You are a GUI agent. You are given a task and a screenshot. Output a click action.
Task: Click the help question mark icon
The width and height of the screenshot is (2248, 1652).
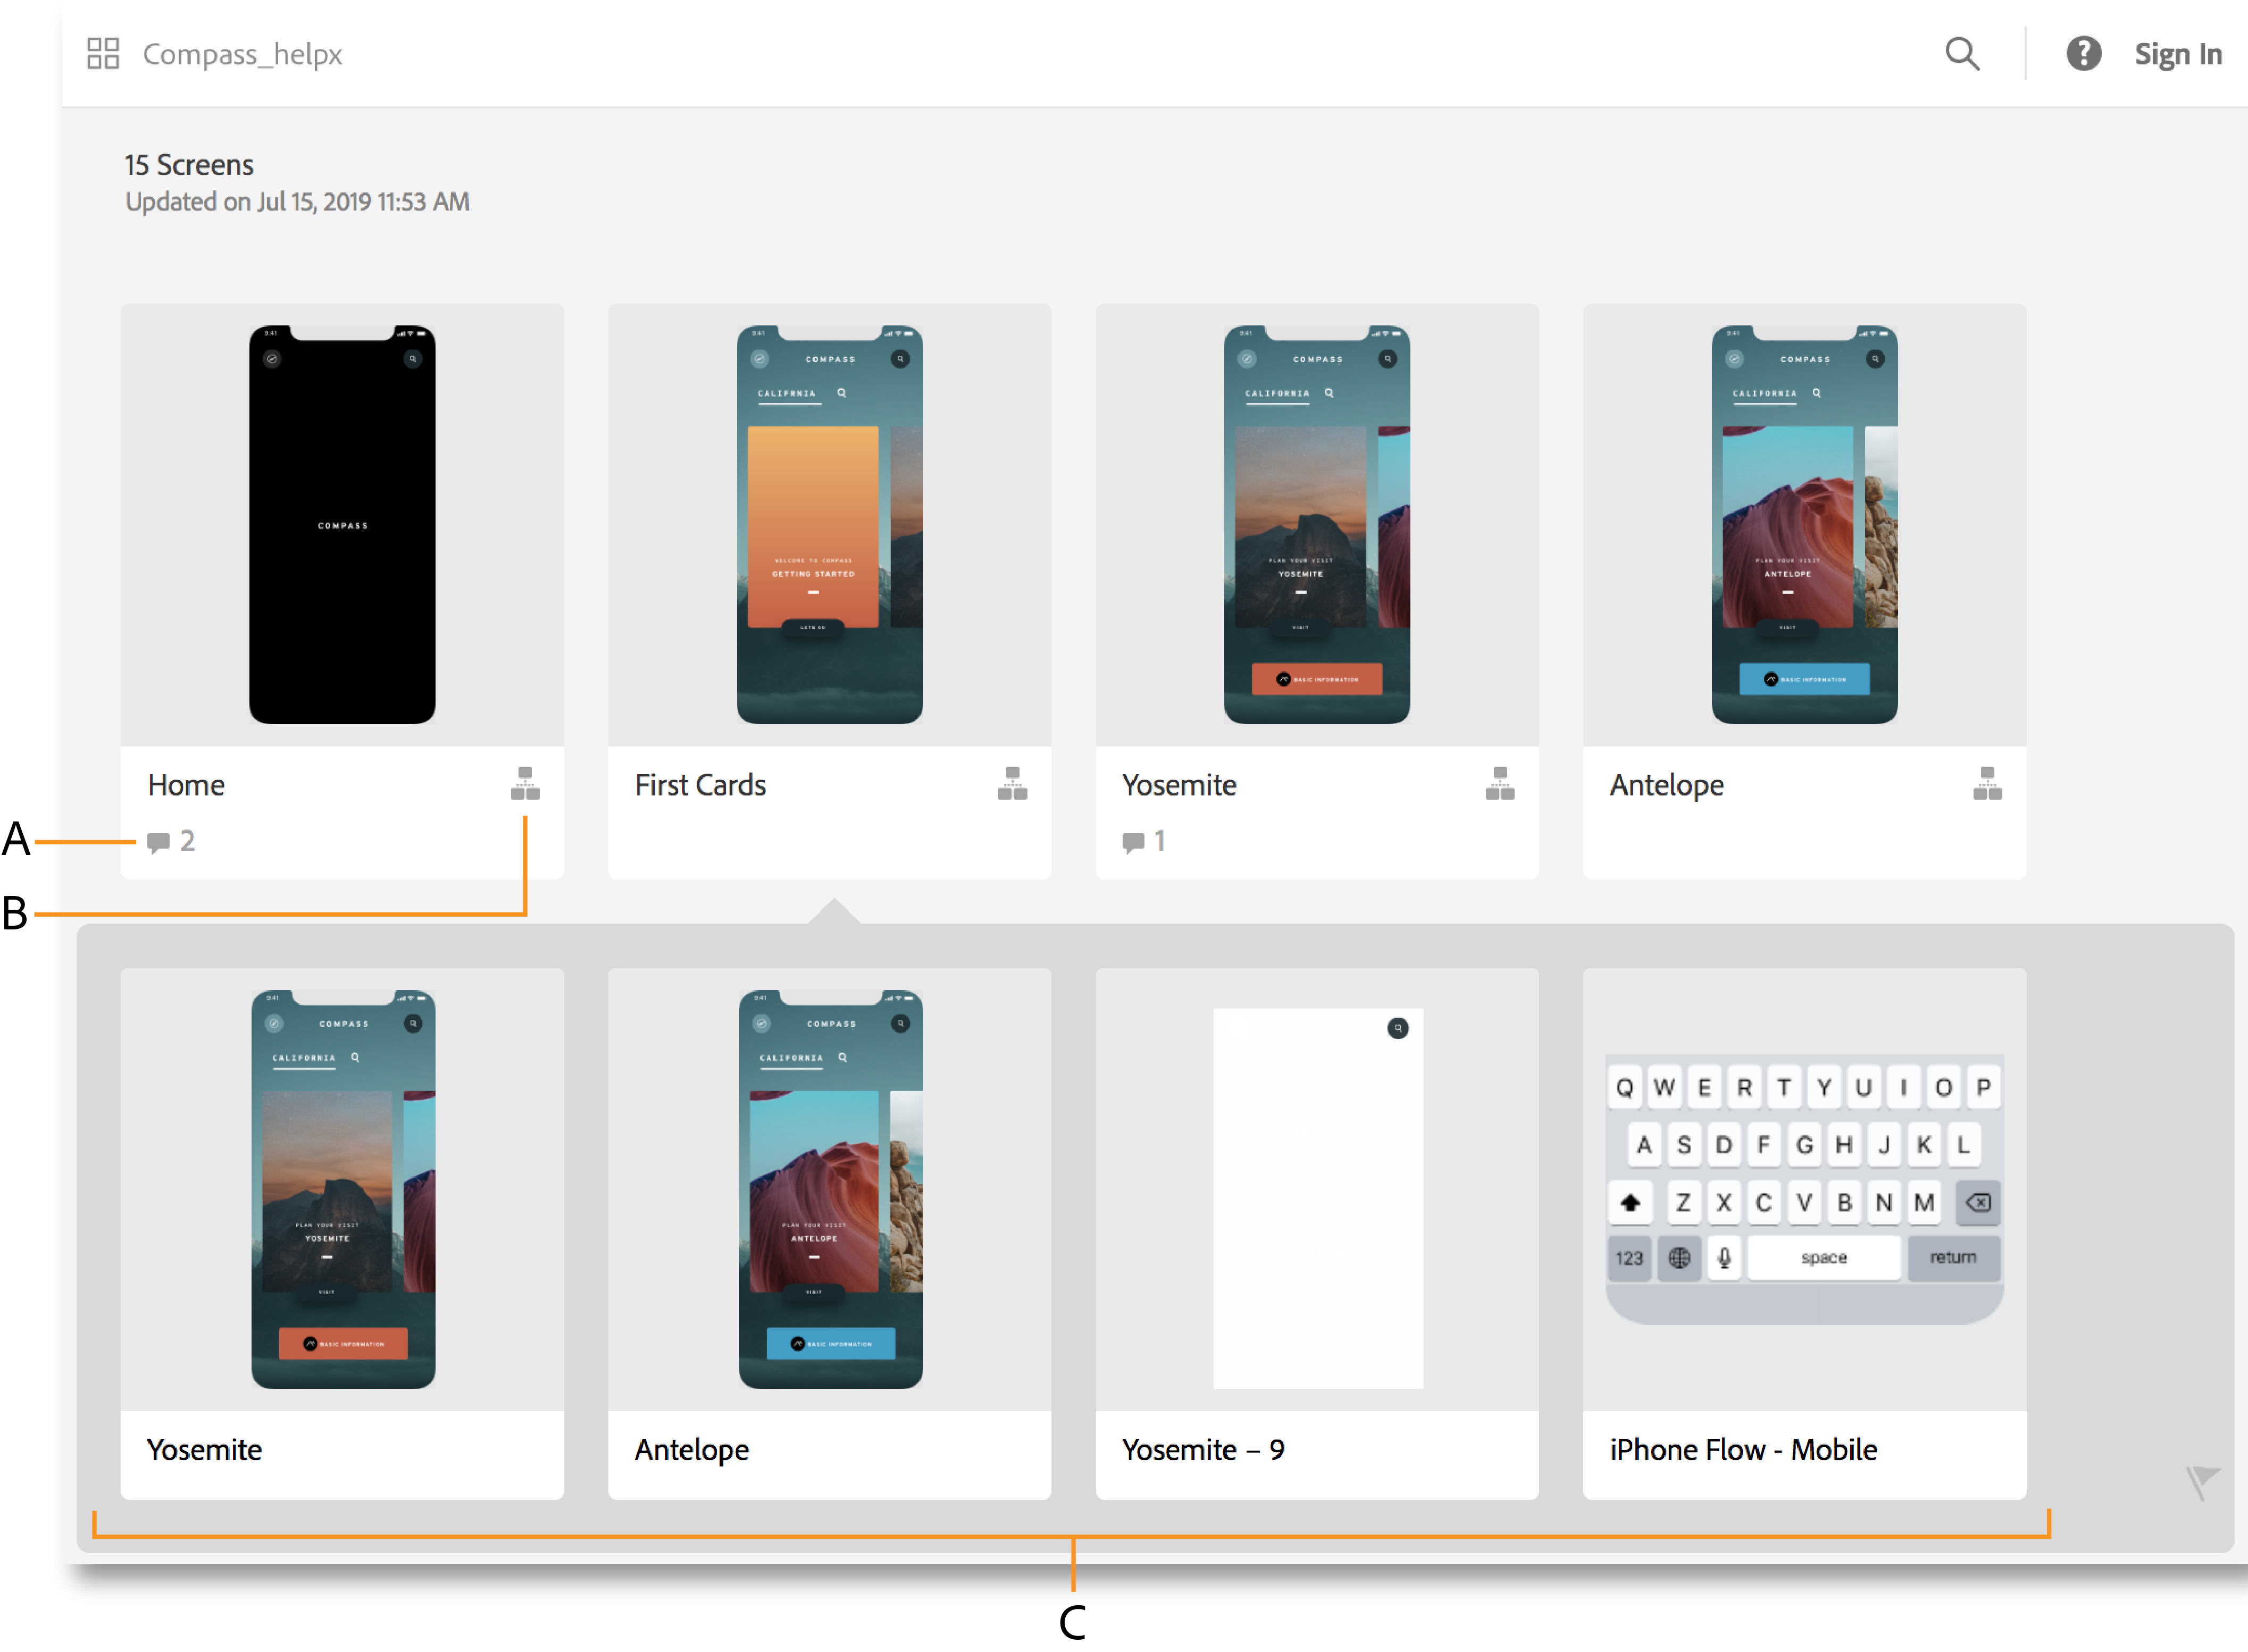pos(2083,53)
